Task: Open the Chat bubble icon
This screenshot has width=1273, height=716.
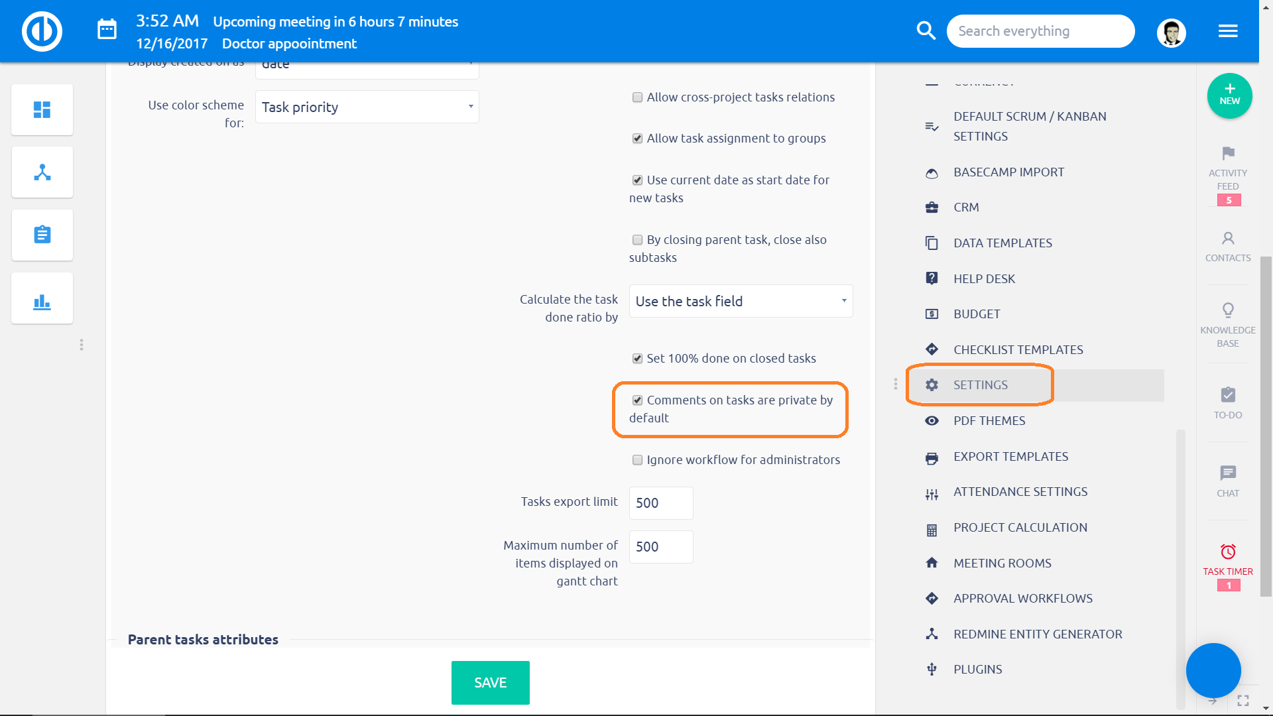Action: click(x=1228, y=473)
